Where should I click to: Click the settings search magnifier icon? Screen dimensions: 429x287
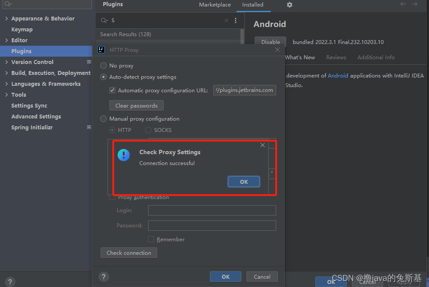(8, 3)
